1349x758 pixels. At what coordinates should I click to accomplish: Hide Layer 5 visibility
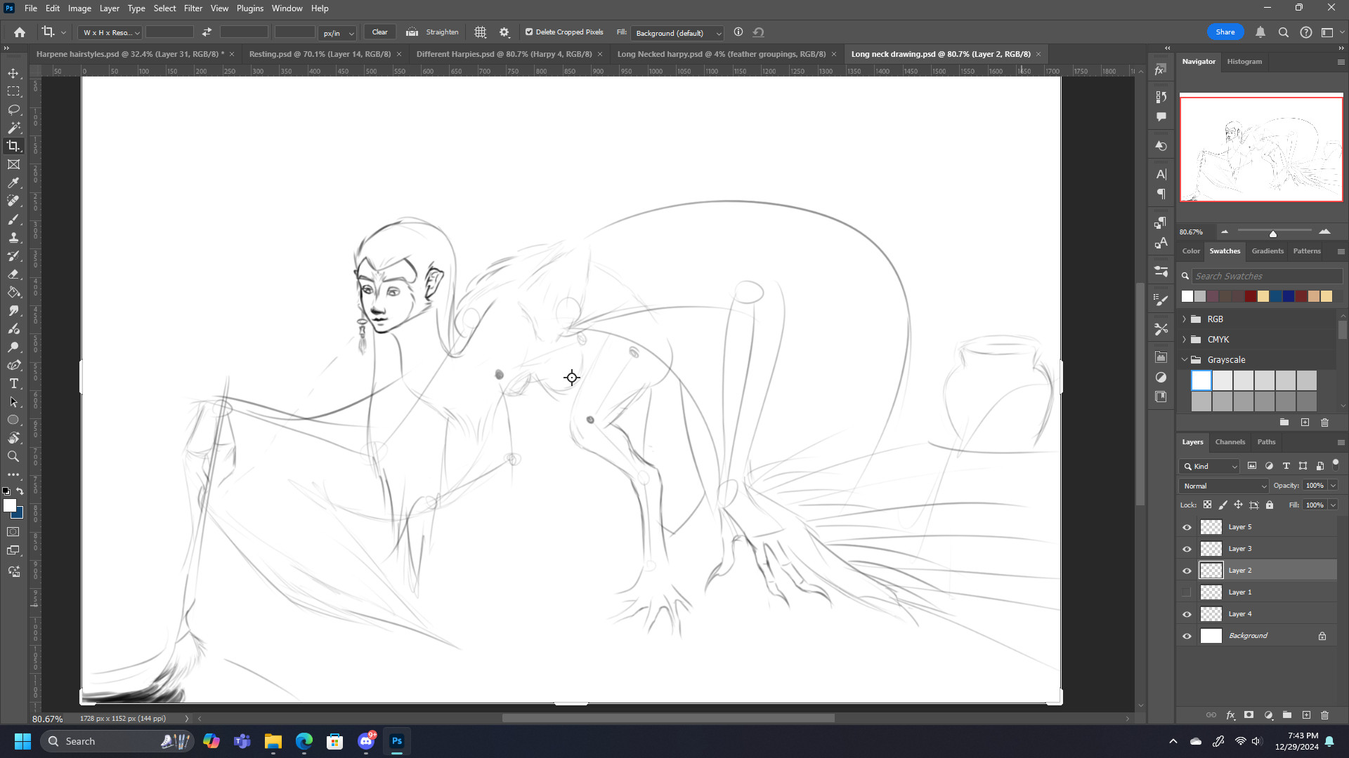1187,527
